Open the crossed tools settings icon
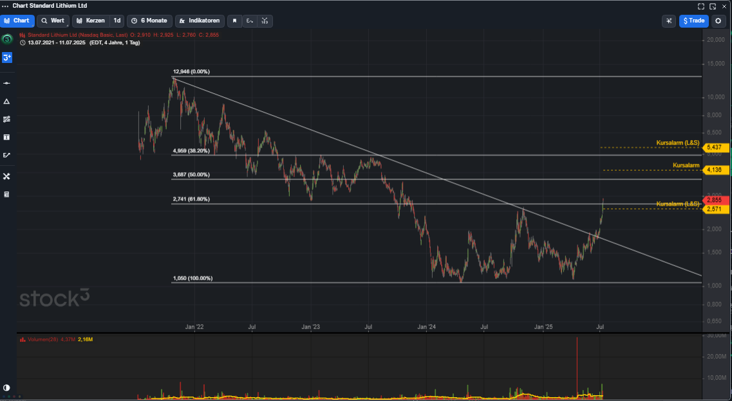732x401 pixels. click(6, 177)
